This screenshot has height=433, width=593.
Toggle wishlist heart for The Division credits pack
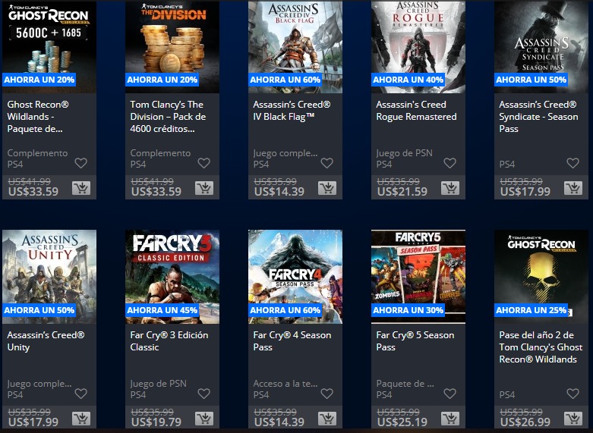[x=203, y=163]
